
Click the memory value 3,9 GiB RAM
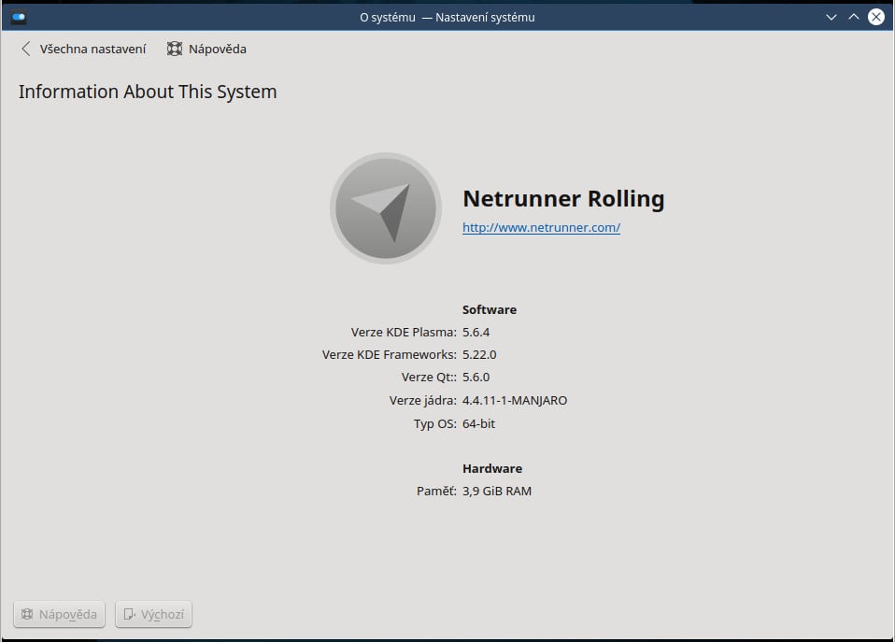pyautogui.click(x=497, y=491)
